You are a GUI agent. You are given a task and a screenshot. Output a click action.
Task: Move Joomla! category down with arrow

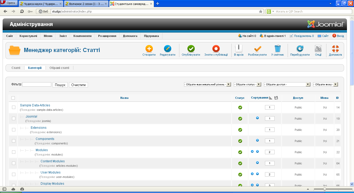coord(257,118)
